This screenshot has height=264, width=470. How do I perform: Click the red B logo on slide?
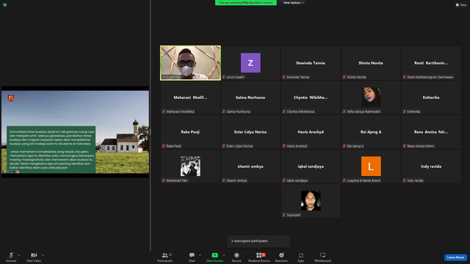pos(11,98)
